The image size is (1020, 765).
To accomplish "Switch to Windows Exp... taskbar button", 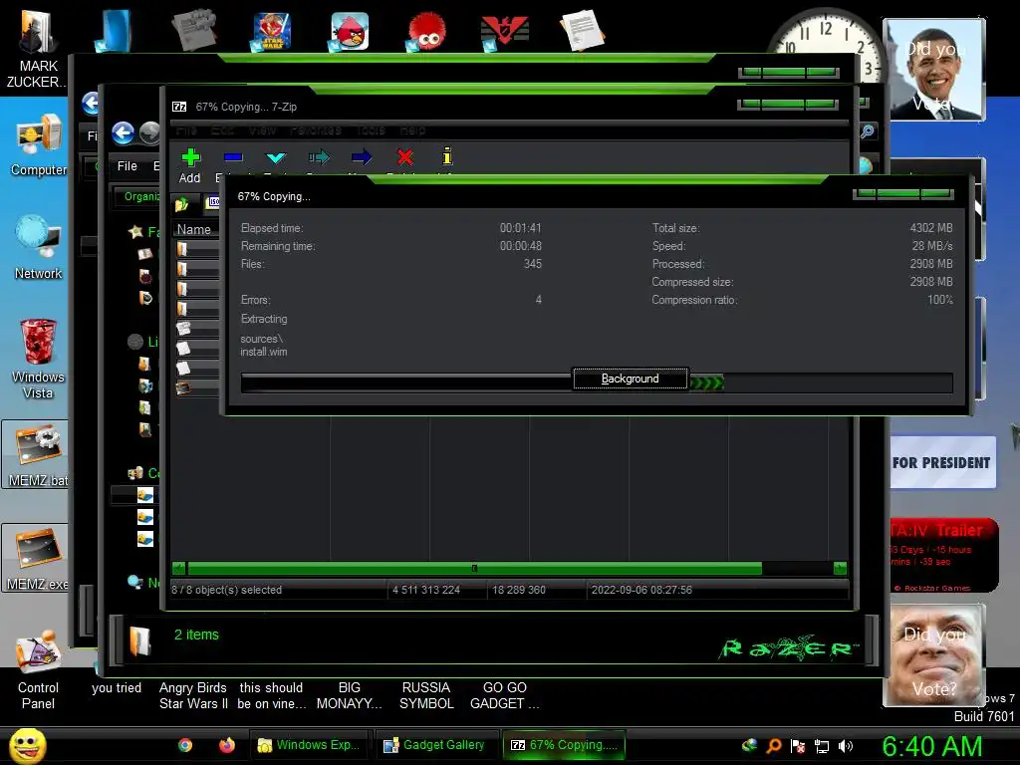I will coord(310,745).
